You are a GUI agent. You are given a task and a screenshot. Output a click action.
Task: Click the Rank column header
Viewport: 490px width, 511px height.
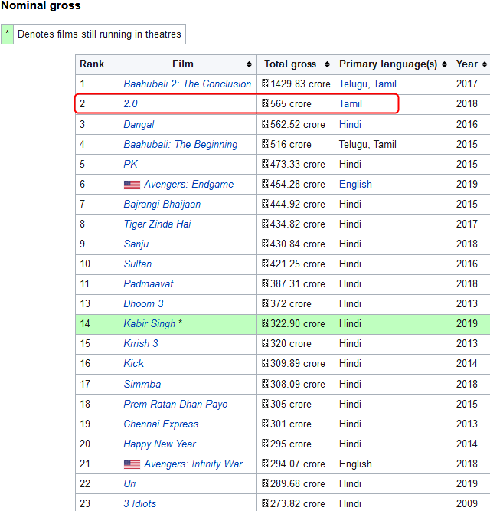pos(97,64)
